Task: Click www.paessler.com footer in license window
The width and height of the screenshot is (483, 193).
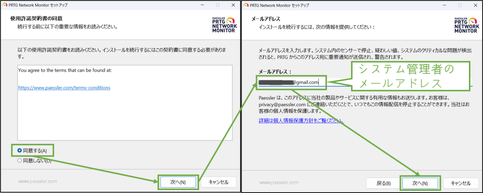Action: coord(37,181)
